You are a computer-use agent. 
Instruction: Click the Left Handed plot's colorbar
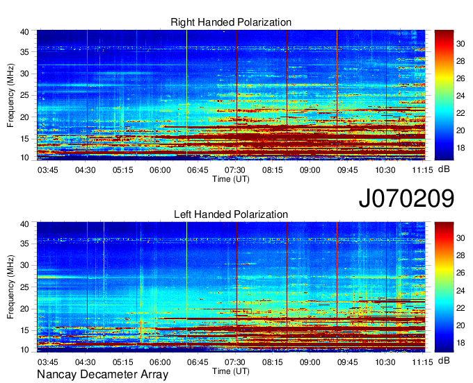(x=444, y=287)
